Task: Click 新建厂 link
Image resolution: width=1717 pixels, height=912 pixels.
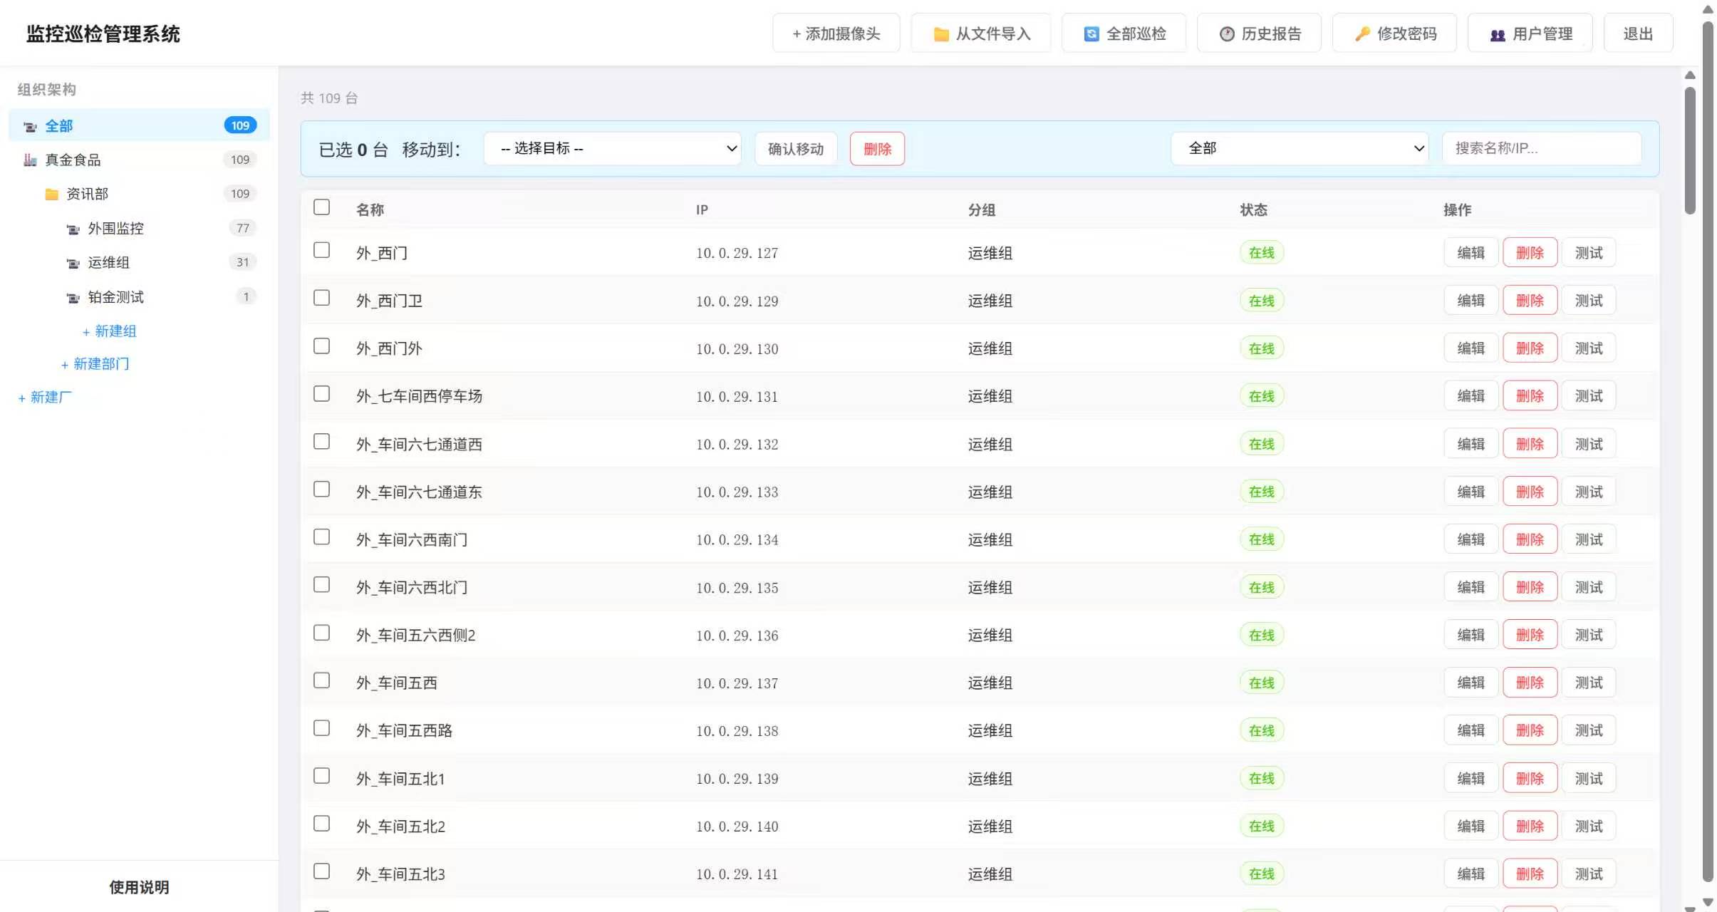Action: click(x=45, y=398)
